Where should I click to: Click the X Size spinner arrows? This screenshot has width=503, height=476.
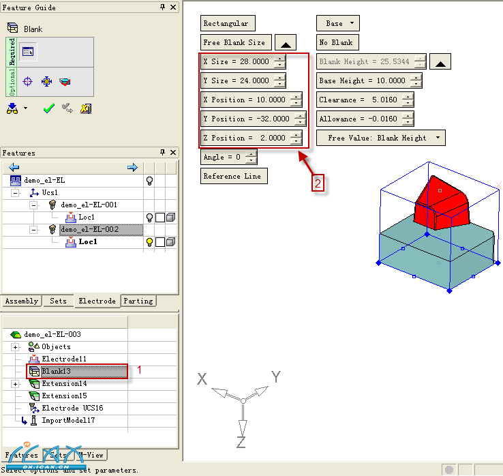(279, 61)
